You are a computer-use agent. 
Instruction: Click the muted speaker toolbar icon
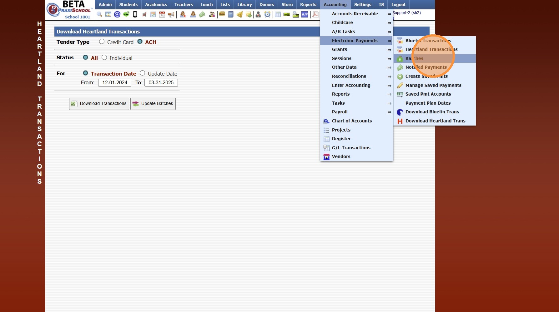pyautogui.click(x=144, y=14)
